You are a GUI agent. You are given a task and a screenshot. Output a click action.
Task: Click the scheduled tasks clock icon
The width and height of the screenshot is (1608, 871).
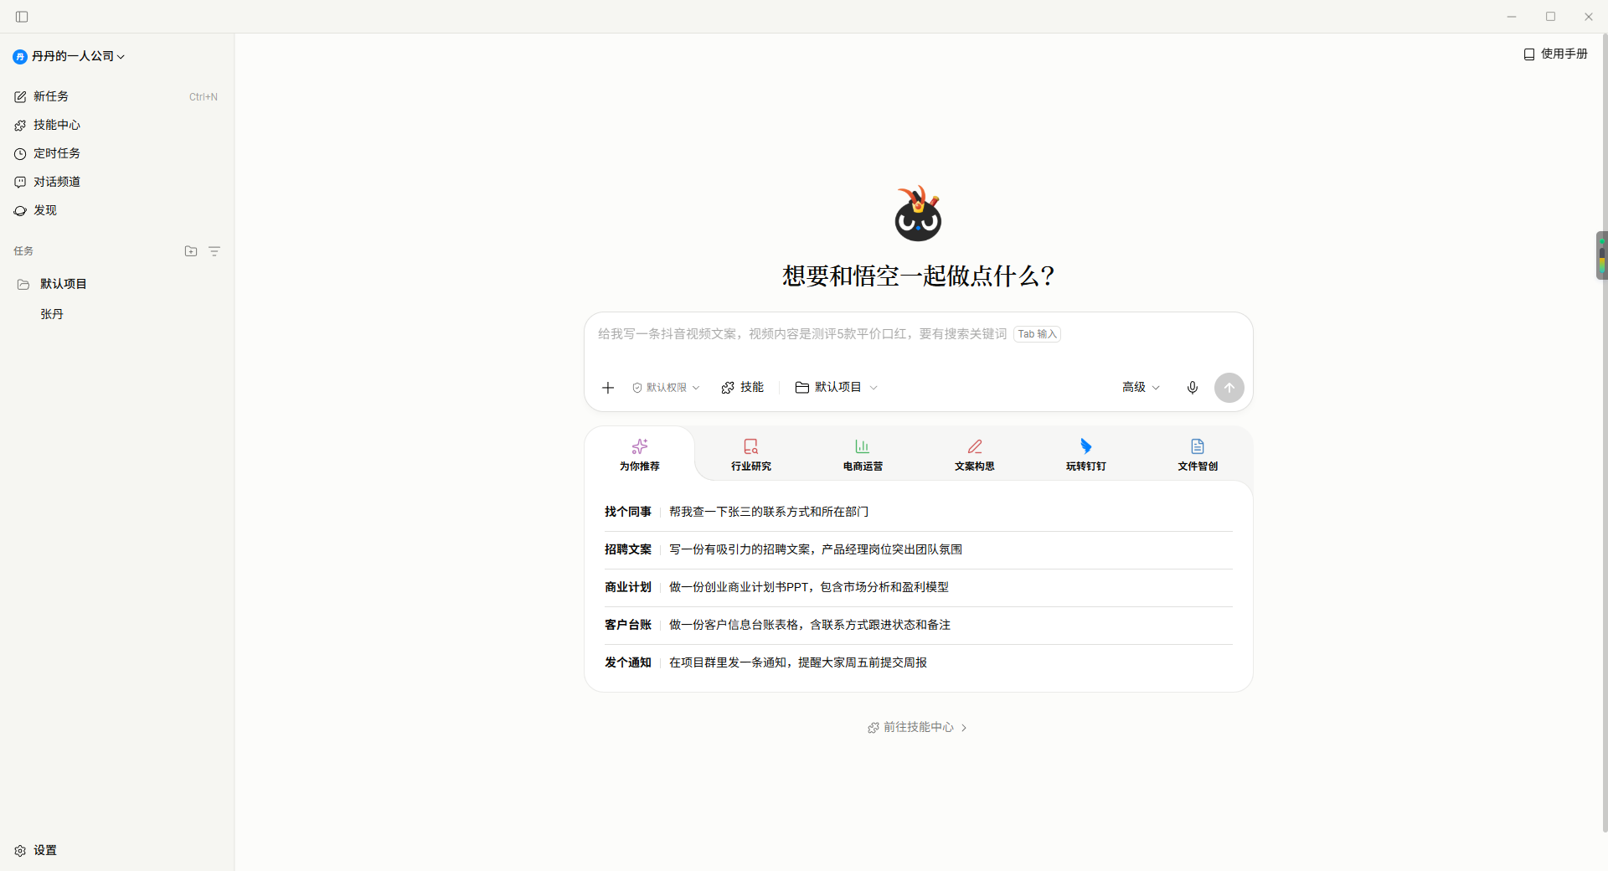click(20, 154)
